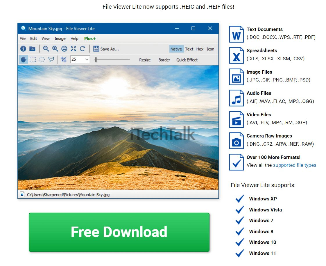The height and width of the screenshot is (266, 326).
Task: Click the HEIC and HEIF announcement text
Action: point(169,7)
